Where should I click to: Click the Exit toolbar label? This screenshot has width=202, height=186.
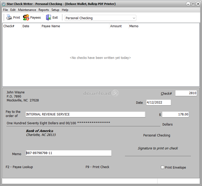(x=55, y=18)
